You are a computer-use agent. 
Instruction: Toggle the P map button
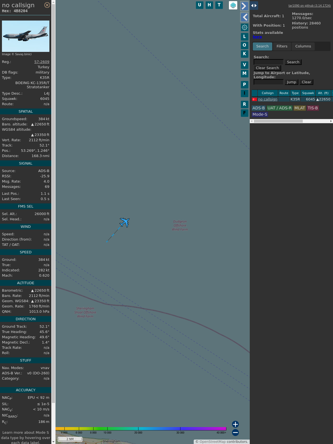click(244, 85)
